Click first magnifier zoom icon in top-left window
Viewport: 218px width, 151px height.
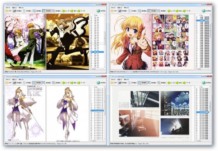pyautogui.click(x=34, y=11)
